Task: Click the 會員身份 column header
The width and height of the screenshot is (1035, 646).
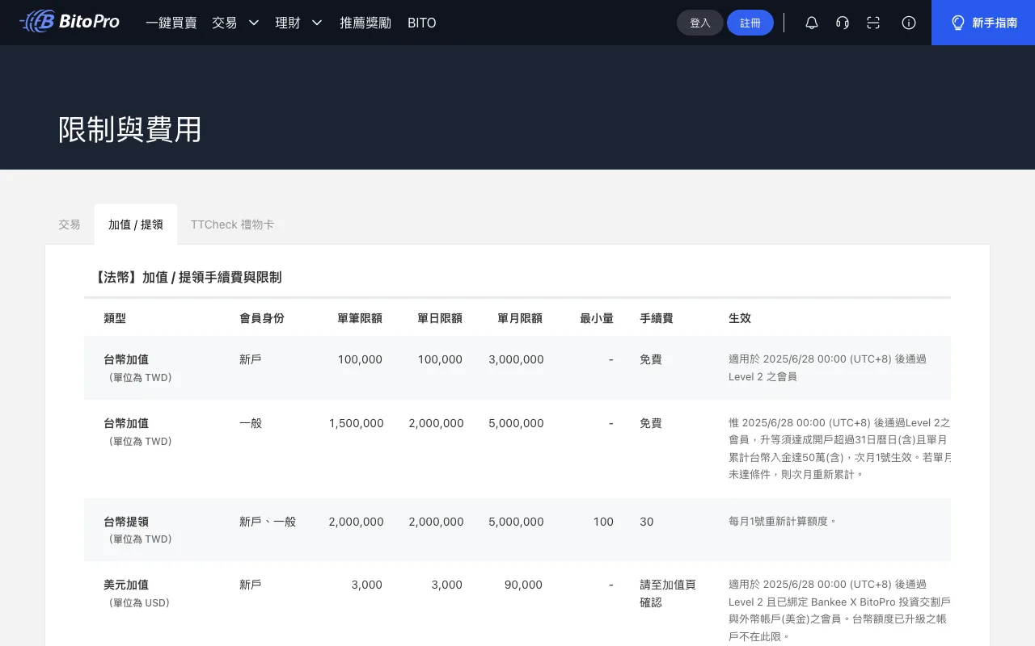Action: 262,318
